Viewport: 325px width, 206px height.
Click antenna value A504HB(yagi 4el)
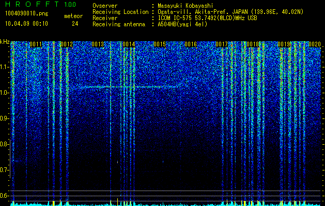pos(182,24)
